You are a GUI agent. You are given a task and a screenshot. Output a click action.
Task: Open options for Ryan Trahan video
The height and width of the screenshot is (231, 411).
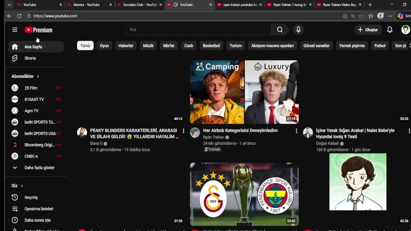point(296,131)
